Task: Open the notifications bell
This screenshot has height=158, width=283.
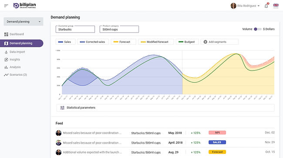Action: pos(266,6)
